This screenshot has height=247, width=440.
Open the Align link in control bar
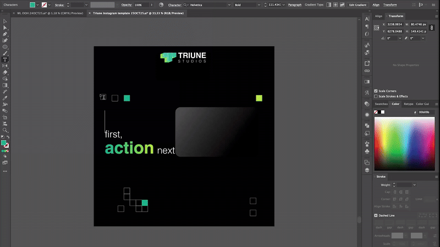[x=376, y=5]
